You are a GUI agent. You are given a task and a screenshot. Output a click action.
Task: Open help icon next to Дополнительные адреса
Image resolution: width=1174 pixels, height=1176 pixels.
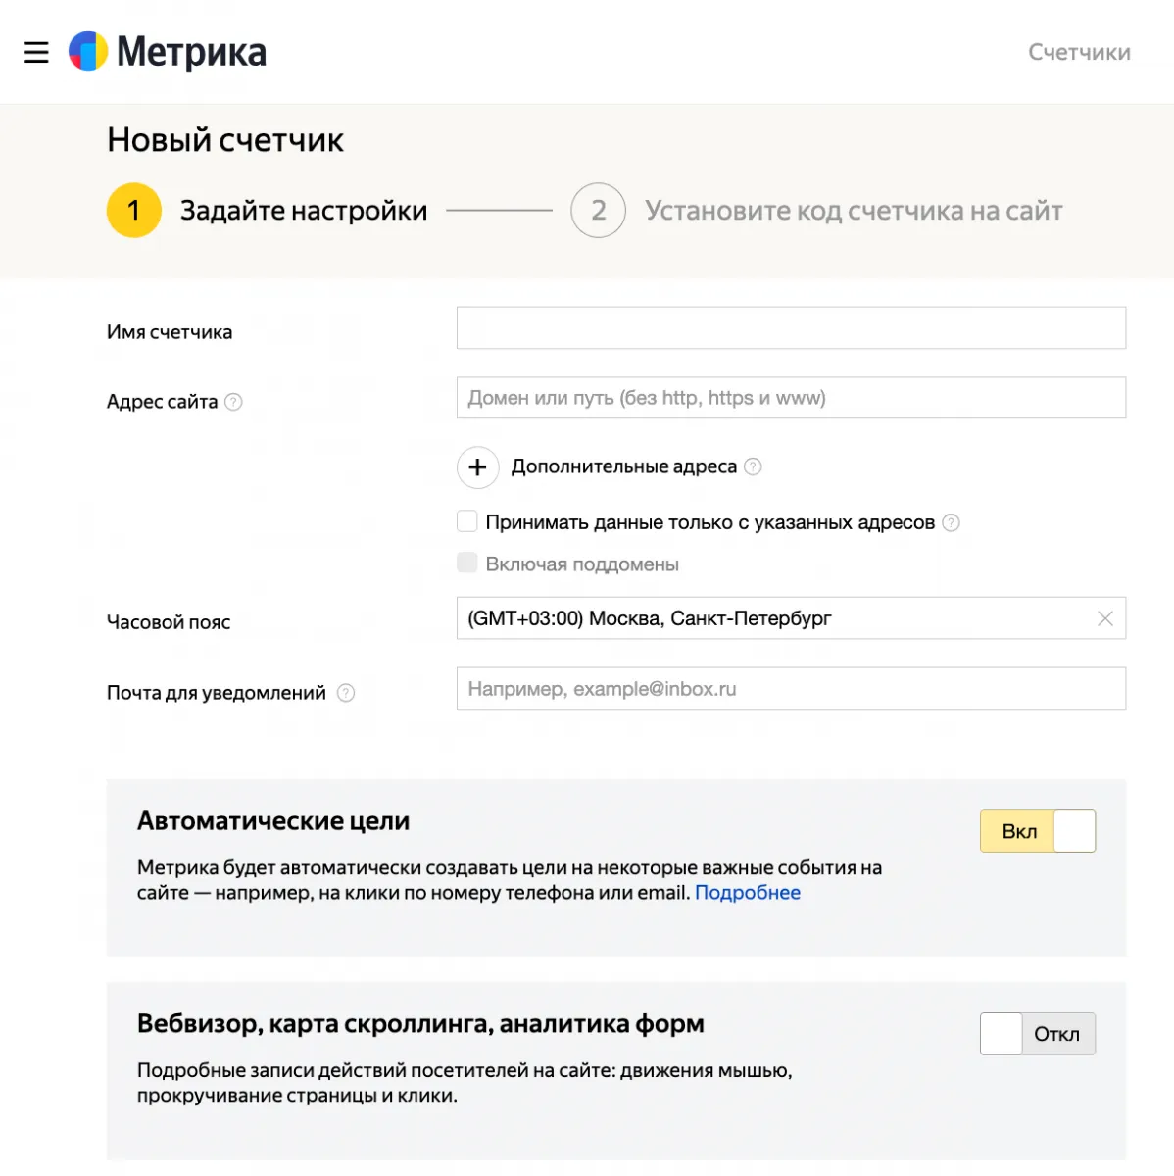tap(753, 466)
